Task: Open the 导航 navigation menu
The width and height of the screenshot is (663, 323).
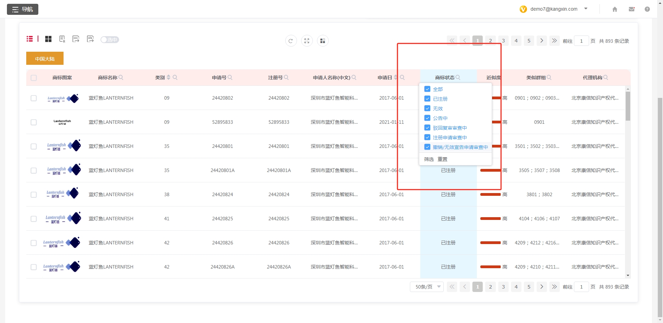Action: 22,9
